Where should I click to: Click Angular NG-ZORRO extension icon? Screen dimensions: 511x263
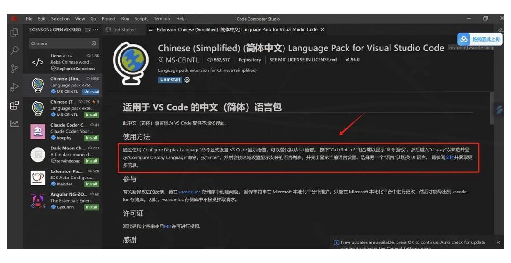(x=38, y=201)
